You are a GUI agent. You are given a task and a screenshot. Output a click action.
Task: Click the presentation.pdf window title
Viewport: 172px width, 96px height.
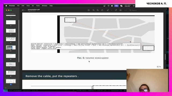[x=34, y=10]
